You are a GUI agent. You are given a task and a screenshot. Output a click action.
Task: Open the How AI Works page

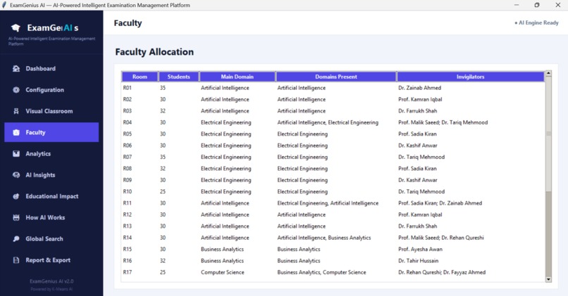tap(51, 217)
